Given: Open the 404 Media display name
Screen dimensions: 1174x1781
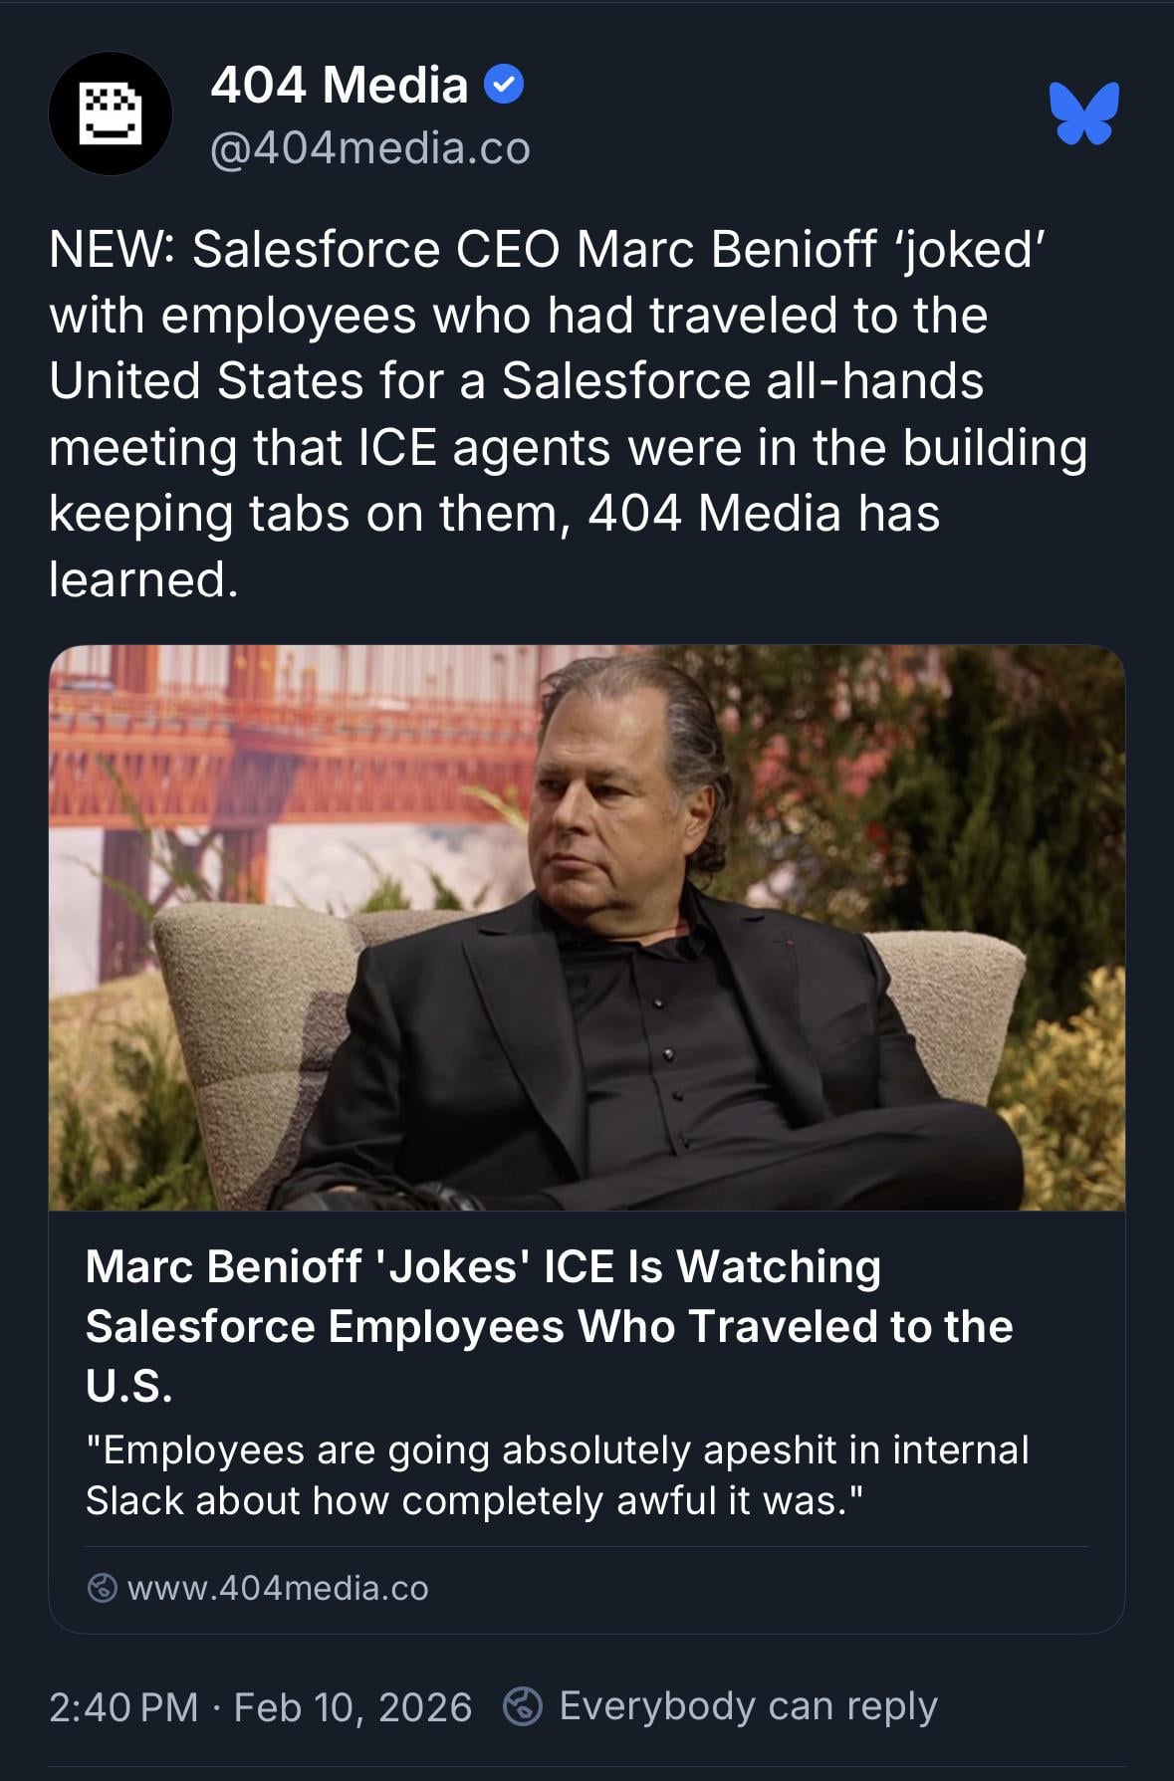Looking at the screenshot, I should [340, 85].
